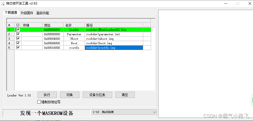Click the 发现一个MASKROM设备 status box
253x121 pixels.
(x=47, y=113)
